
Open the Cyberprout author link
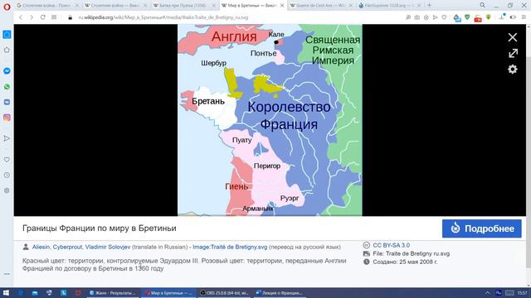pos(67,247)
